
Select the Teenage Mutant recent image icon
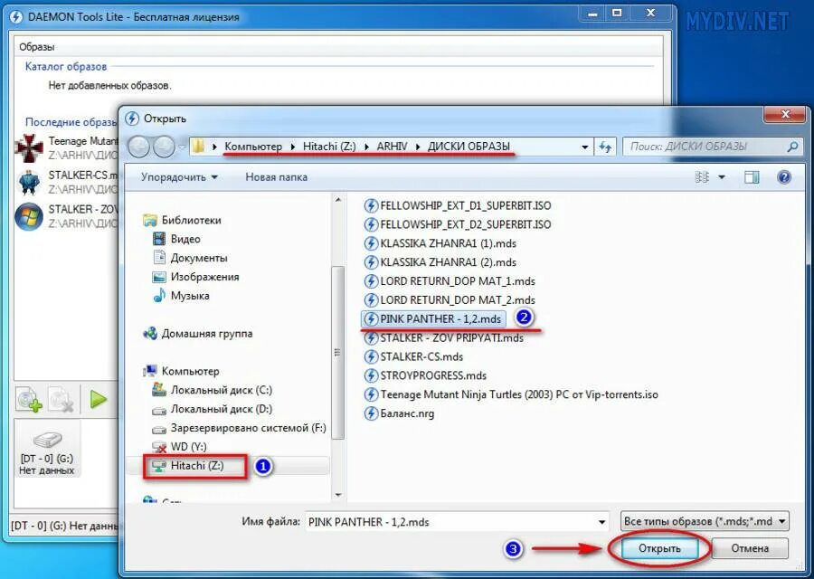tap(29, 148)
